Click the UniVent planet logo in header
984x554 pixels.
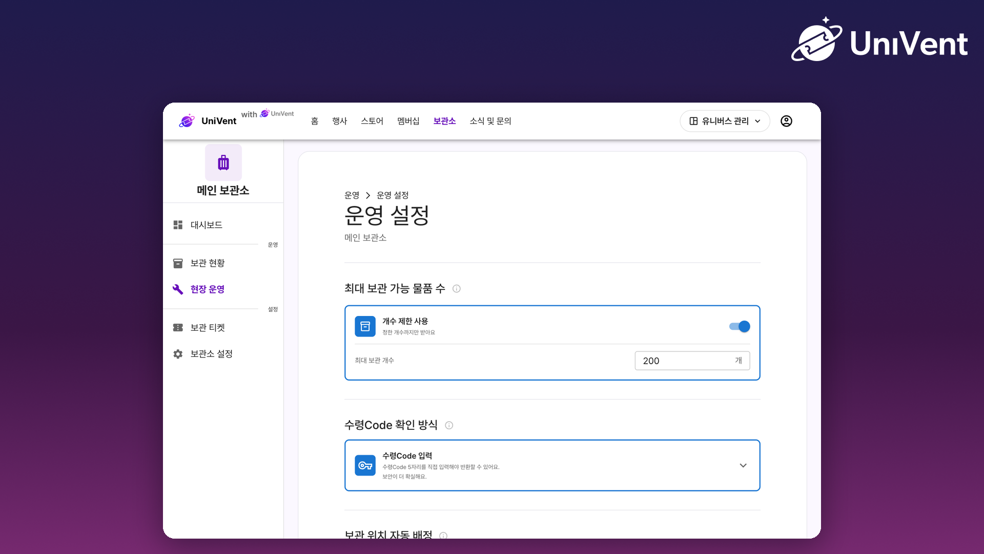[187, 121]
